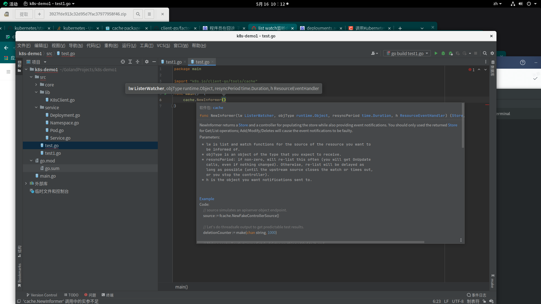The image size is (541, 304).
Task: Click the 提取 extract button in archive manager
Action: (x=24, y=14)
